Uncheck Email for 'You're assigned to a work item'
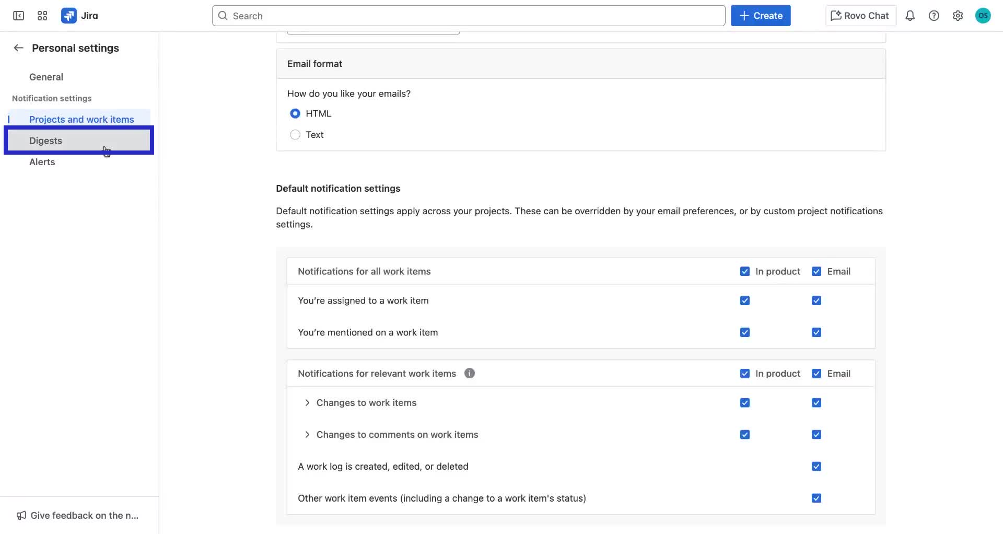This screenshot has height=534, width=1003. pyautogui.click(x=816, y=300)
